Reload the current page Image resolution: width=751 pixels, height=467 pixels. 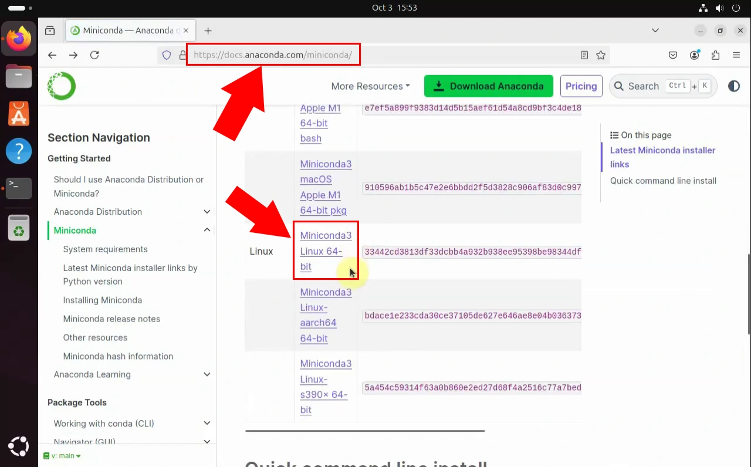pos(94,55)
